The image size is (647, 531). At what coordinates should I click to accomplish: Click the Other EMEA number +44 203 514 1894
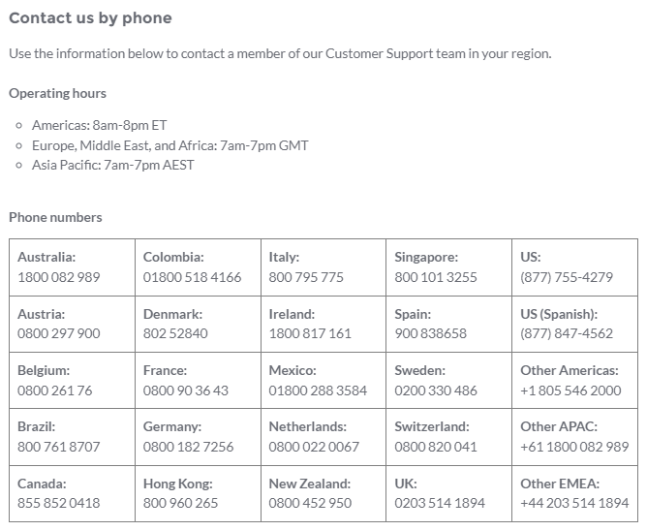click(x=574, y=503)
